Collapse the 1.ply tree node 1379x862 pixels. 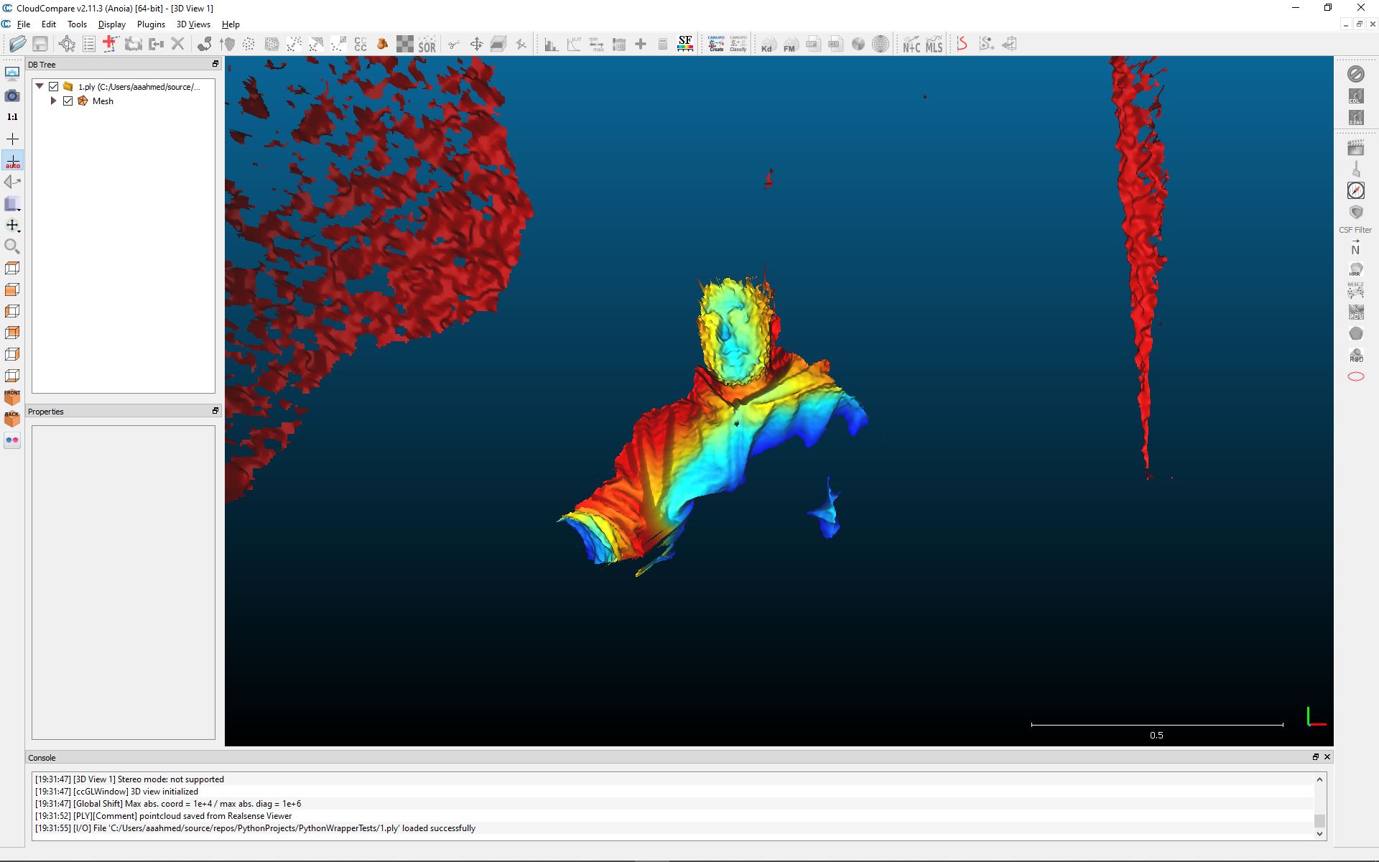40,86
